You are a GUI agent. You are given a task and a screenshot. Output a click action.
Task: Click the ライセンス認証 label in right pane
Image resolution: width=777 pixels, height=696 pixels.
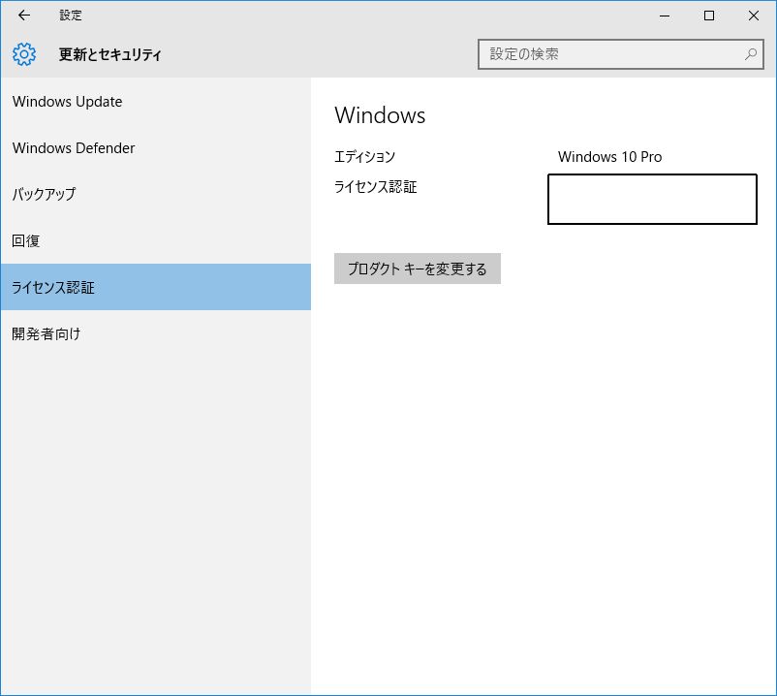[375, 187]
